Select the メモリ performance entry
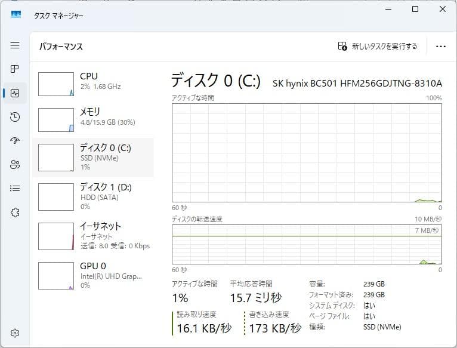This screenshot has width=457, height=348. click(x=93, y=119)
